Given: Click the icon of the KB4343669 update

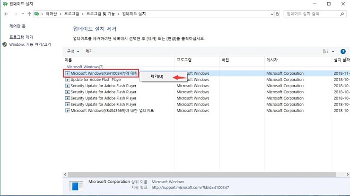Looking at the screenshot, I should [68, 110].
